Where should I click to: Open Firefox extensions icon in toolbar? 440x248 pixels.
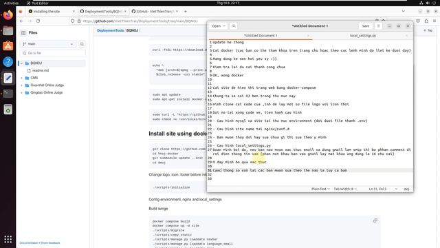click(x=426, y=21)
